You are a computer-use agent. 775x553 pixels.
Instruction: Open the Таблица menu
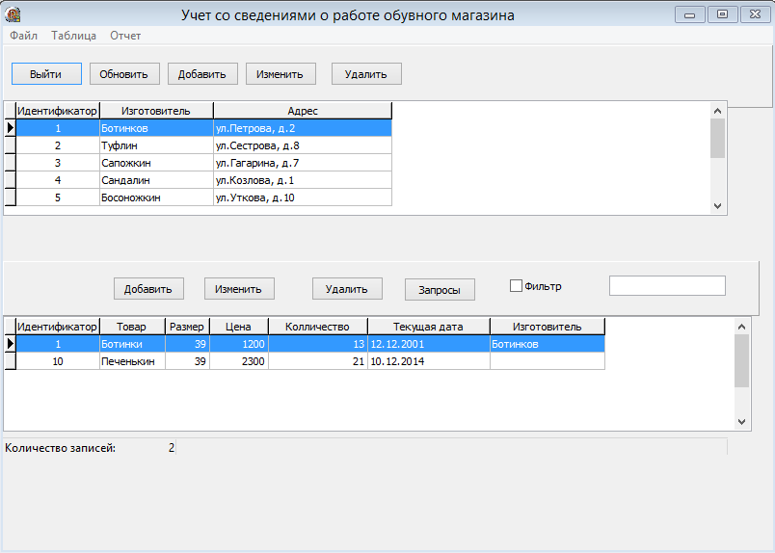point(73,36)
